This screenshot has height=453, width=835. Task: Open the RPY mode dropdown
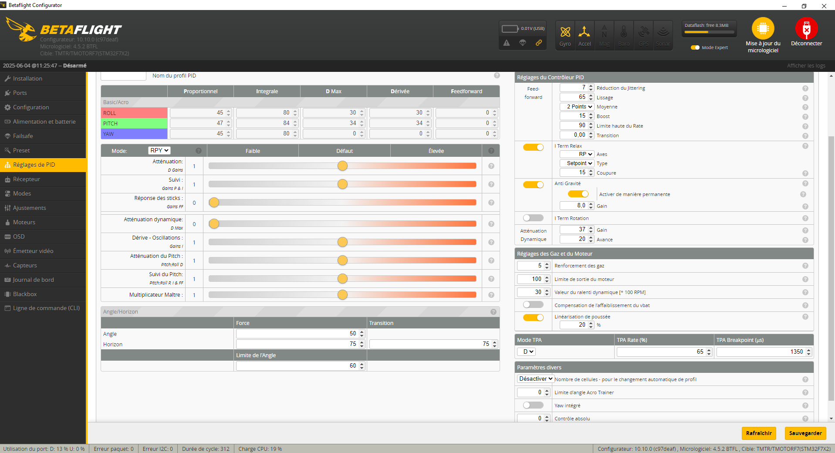159,150
